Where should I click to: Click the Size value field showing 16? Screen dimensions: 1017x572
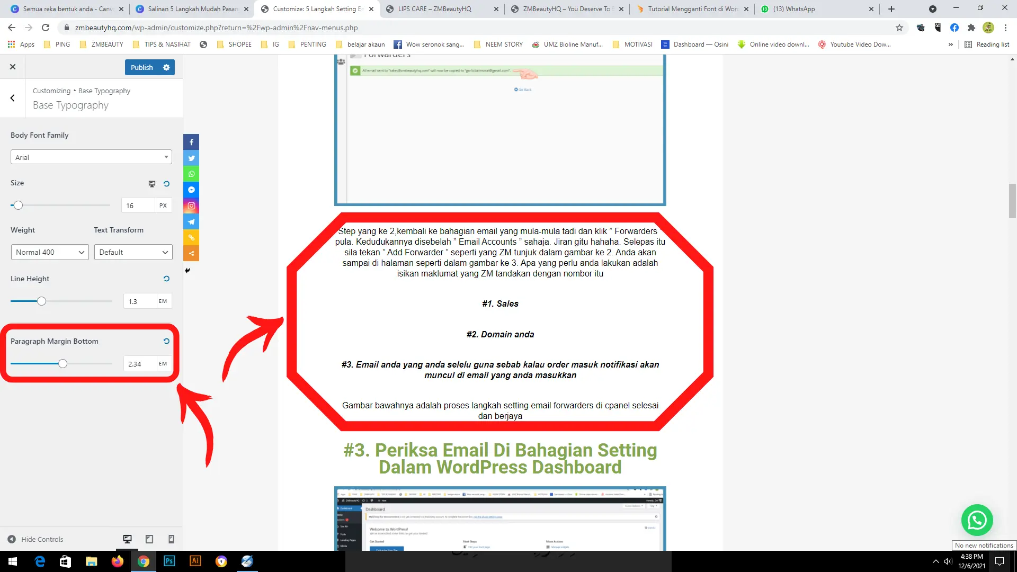pyautogui.click(x=138, y=205)
